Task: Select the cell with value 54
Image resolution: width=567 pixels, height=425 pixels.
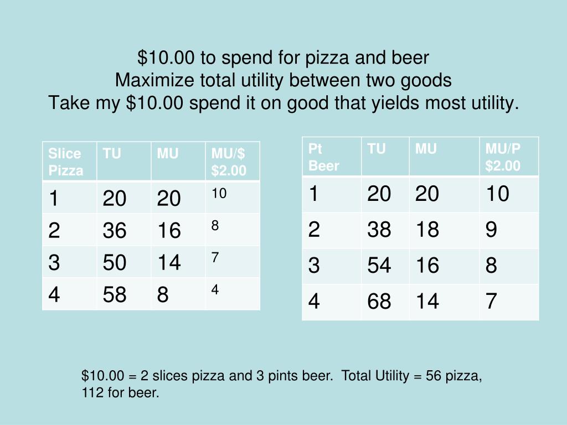Action: pyautogui.click(x=379, y=266)
